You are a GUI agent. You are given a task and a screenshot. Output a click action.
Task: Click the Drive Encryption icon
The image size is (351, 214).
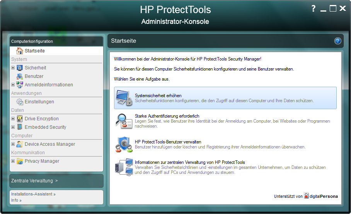(x=20, y=119)
